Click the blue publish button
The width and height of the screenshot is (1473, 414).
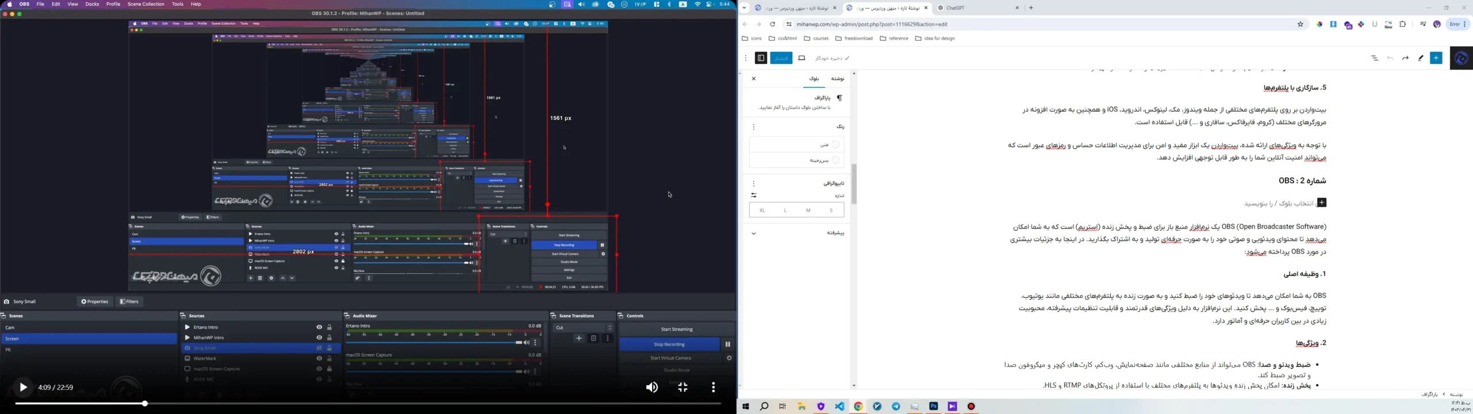tap(781, 58)
